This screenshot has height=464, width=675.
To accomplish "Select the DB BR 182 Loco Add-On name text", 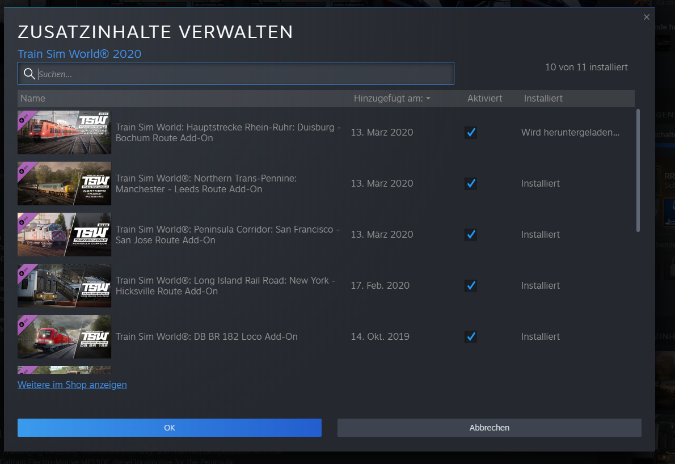I will tap(206, 336).
